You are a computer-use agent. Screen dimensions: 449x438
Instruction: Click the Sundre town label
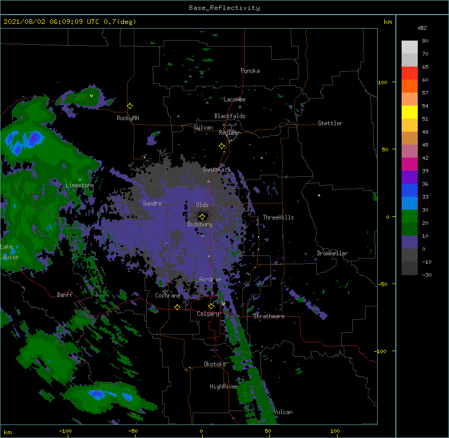click(152, 203)
